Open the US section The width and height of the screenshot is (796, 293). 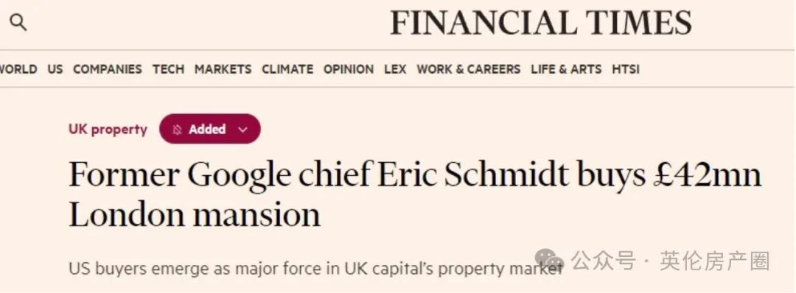point(55,69)
